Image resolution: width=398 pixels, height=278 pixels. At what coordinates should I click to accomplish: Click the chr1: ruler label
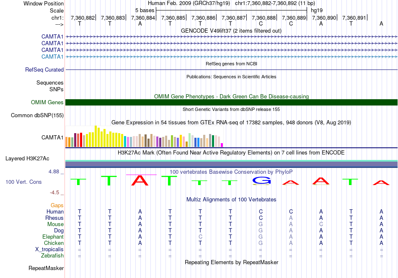coord(57,18)
